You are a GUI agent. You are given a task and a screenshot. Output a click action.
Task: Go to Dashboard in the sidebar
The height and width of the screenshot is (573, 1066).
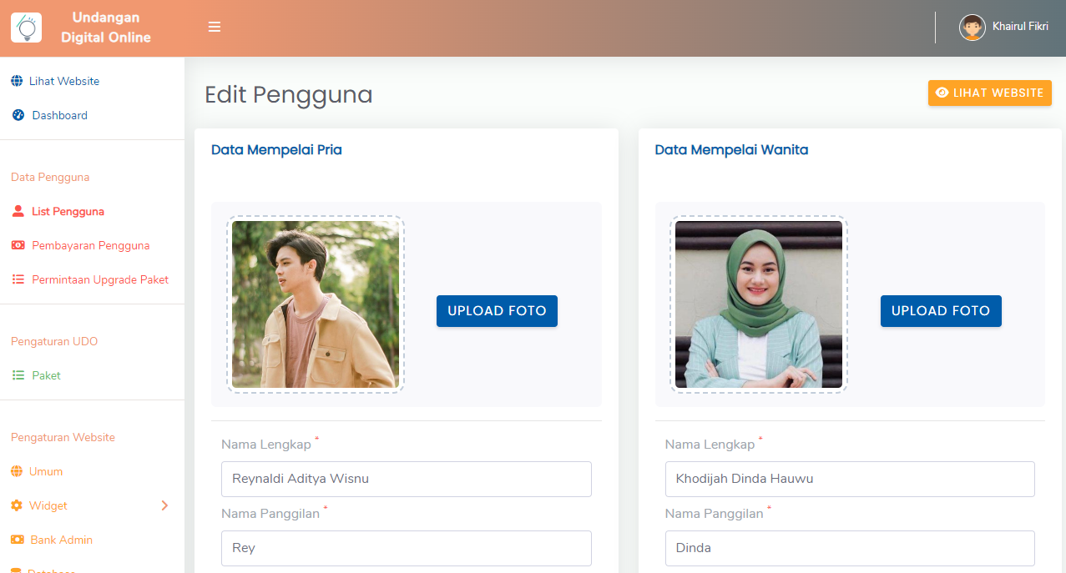click(x=60, y=115)
